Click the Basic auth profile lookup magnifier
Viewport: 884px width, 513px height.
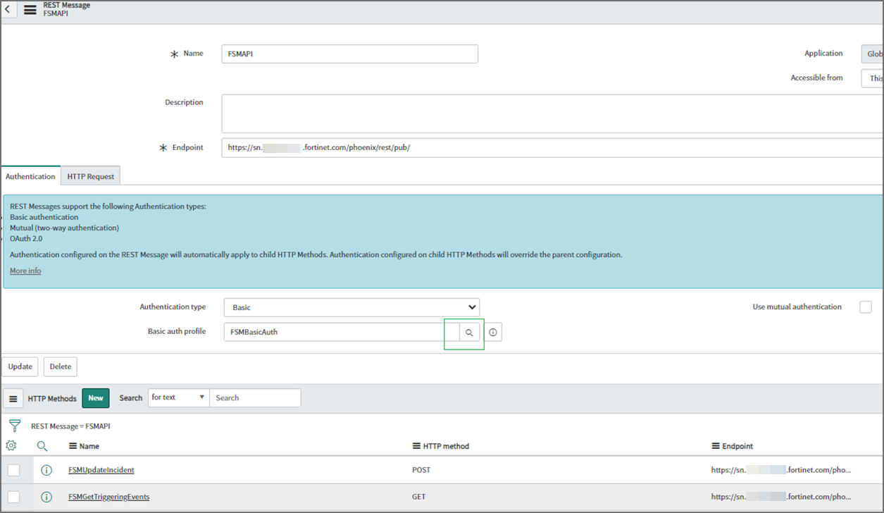469,333
